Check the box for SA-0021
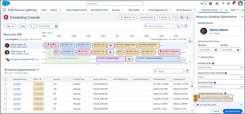 5,104
